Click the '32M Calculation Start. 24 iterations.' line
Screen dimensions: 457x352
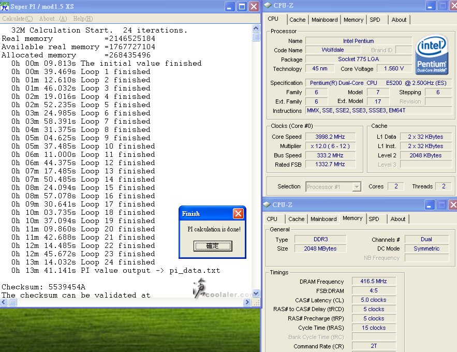tap(99, 31)
